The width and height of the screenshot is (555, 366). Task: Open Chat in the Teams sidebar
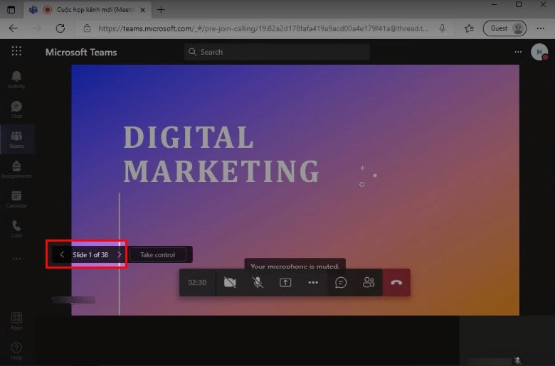click(x=16, y=109)
